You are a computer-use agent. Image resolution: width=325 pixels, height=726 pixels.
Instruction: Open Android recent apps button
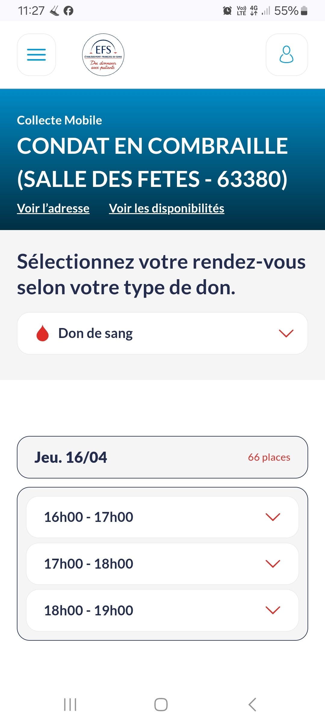pyautogui.click(x=70, y=705)
